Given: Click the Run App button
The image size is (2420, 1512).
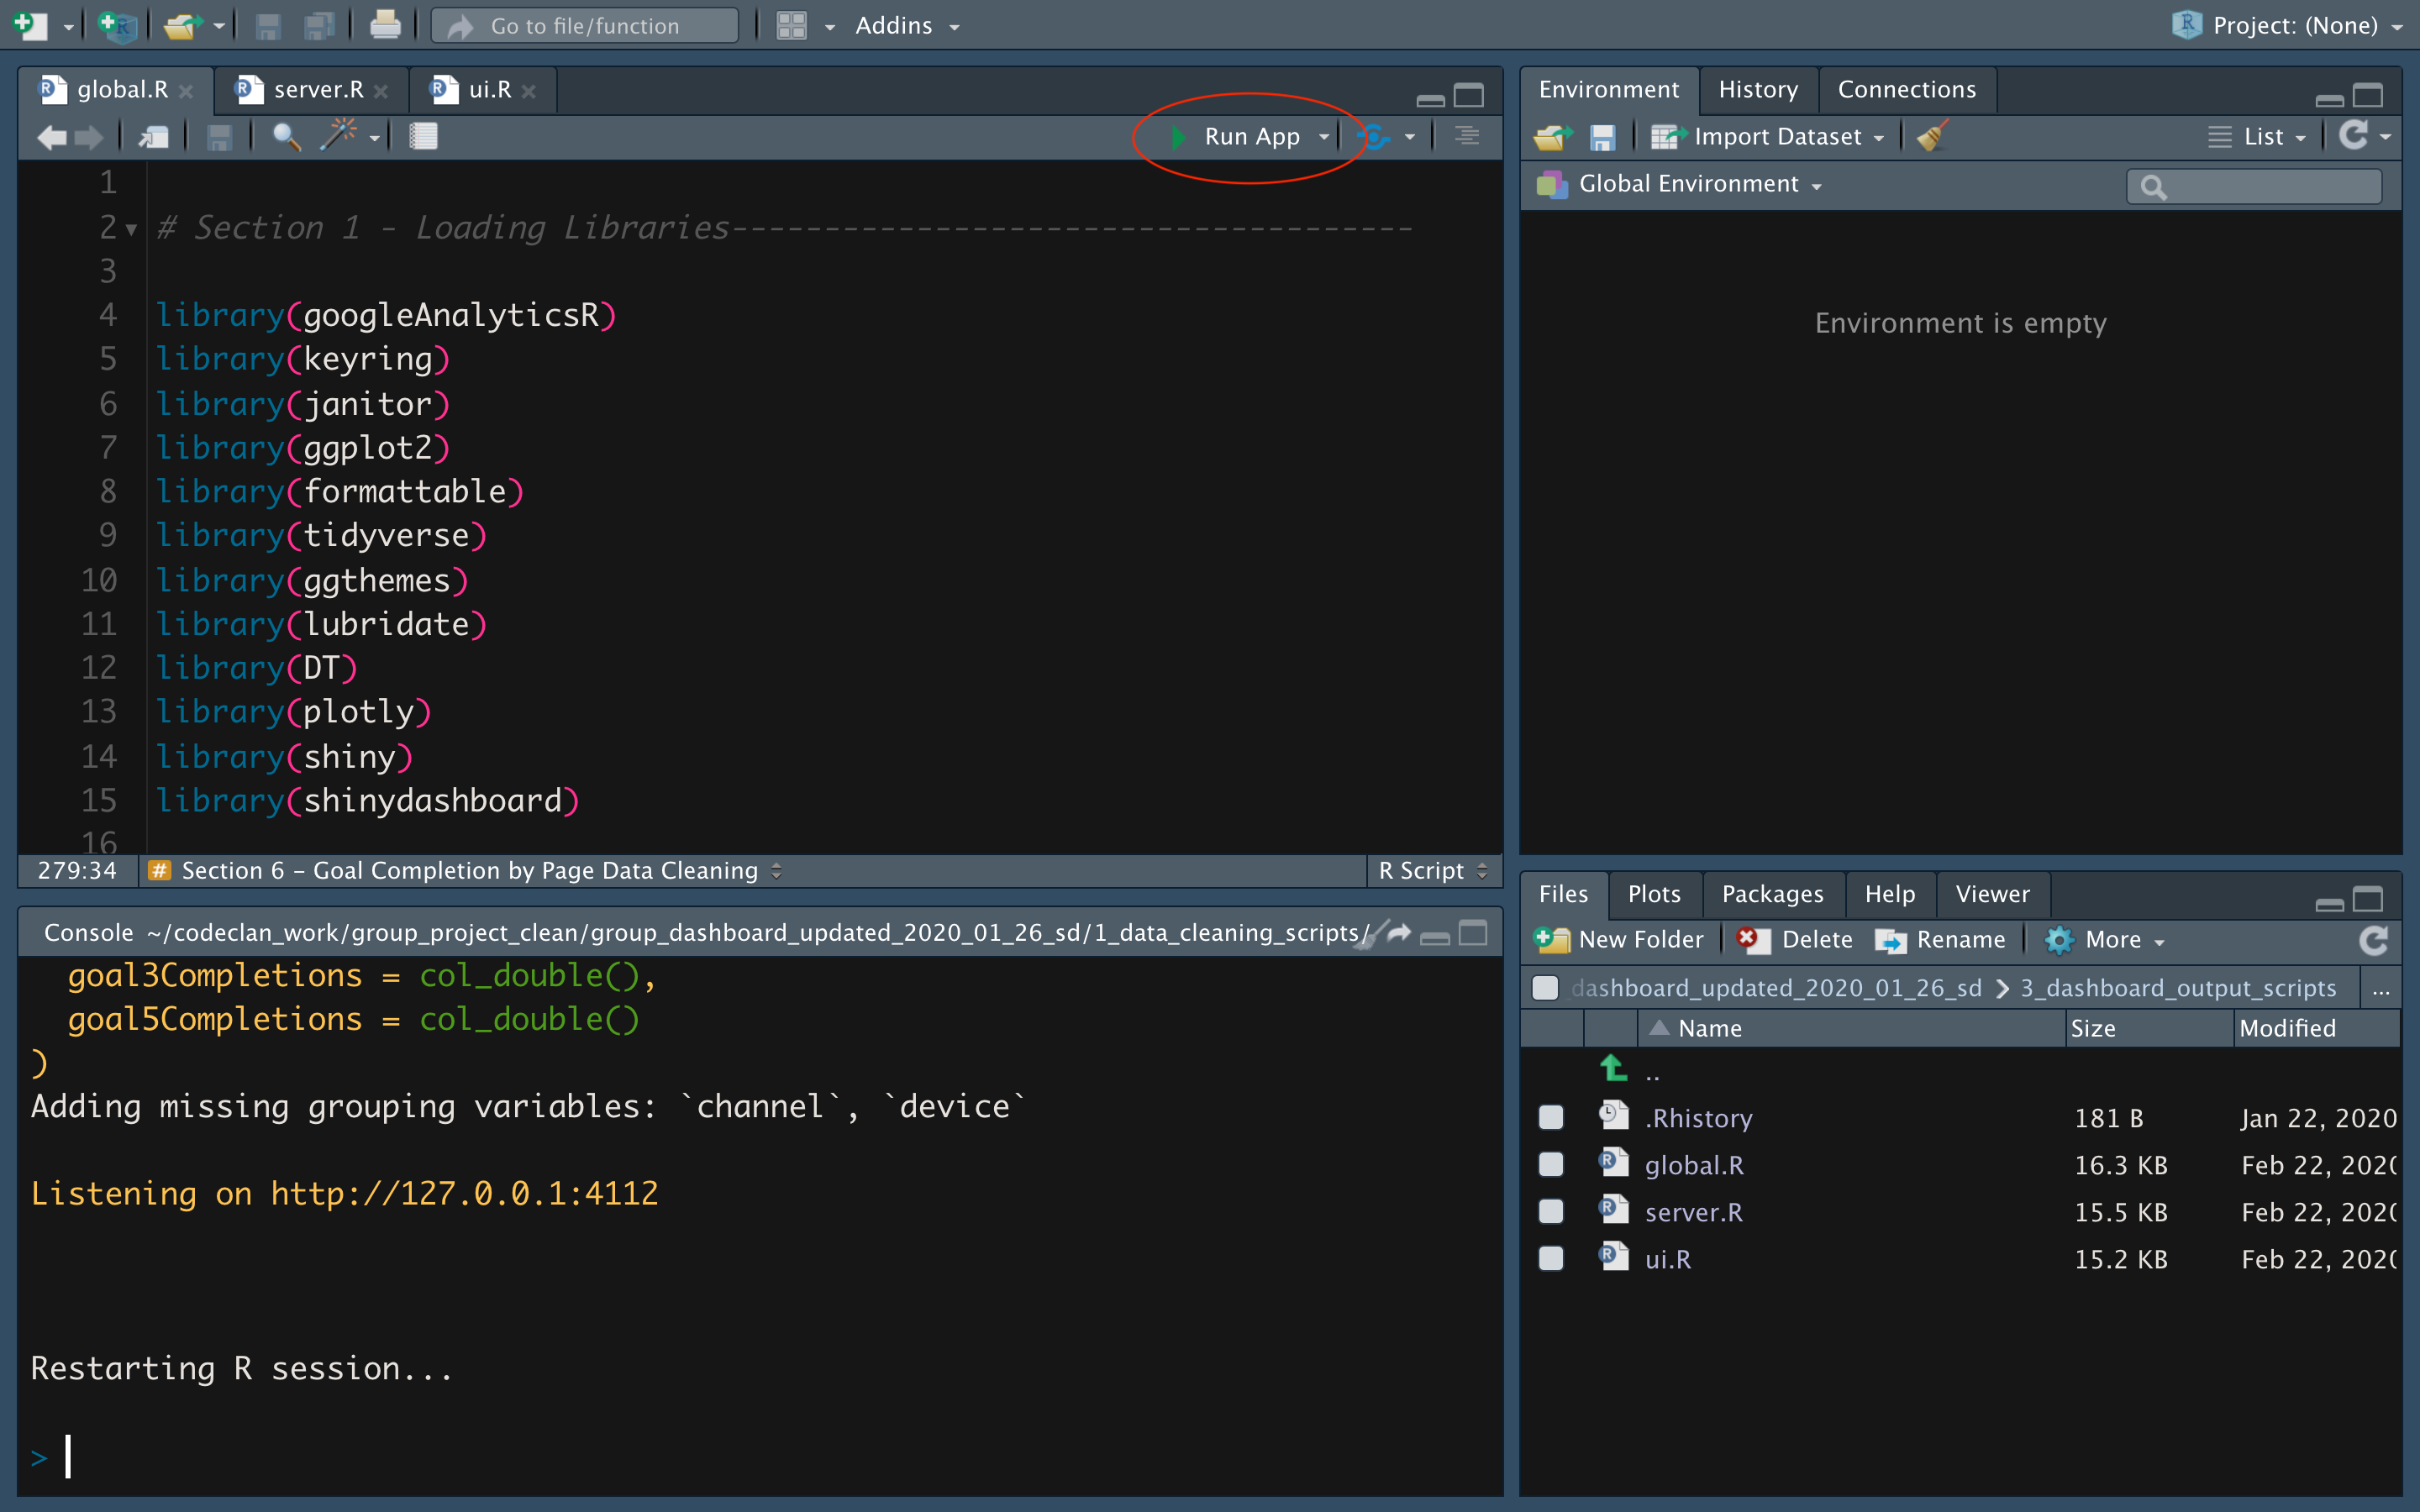Looking at the screenshot, I should pos(1250,136).
